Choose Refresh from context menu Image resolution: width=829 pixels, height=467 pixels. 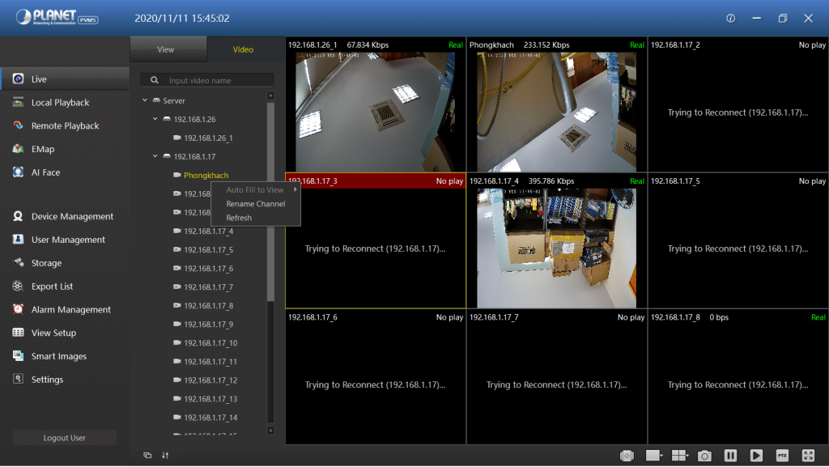(256, 218)
